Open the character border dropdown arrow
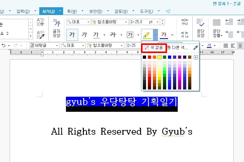The image size is (244, 162). (138, 35)
